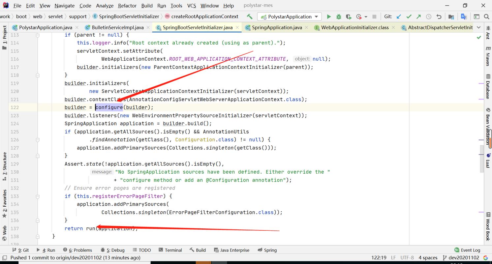Toggle the Debug tool window button

(x=112, y=250)
